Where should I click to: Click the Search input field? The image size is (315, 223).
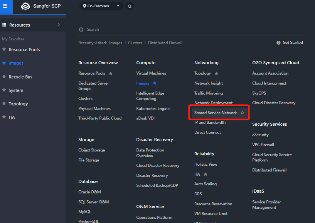coord(190,30)
